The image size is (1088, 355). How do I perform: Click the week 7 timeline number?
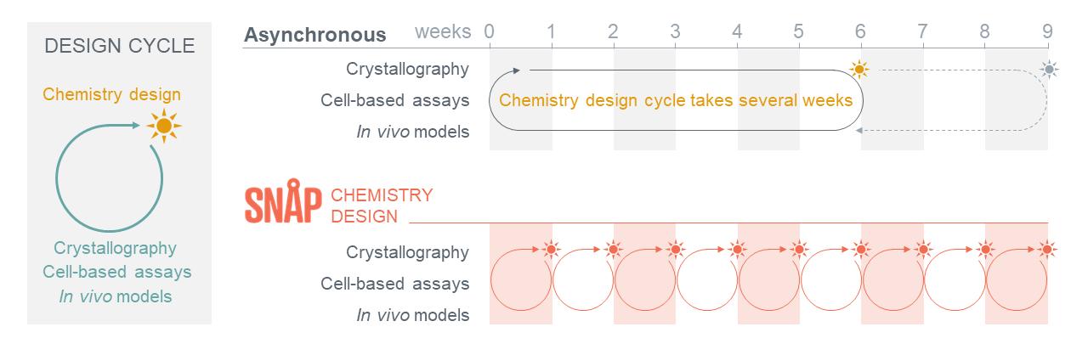click(x=922, y=32)
